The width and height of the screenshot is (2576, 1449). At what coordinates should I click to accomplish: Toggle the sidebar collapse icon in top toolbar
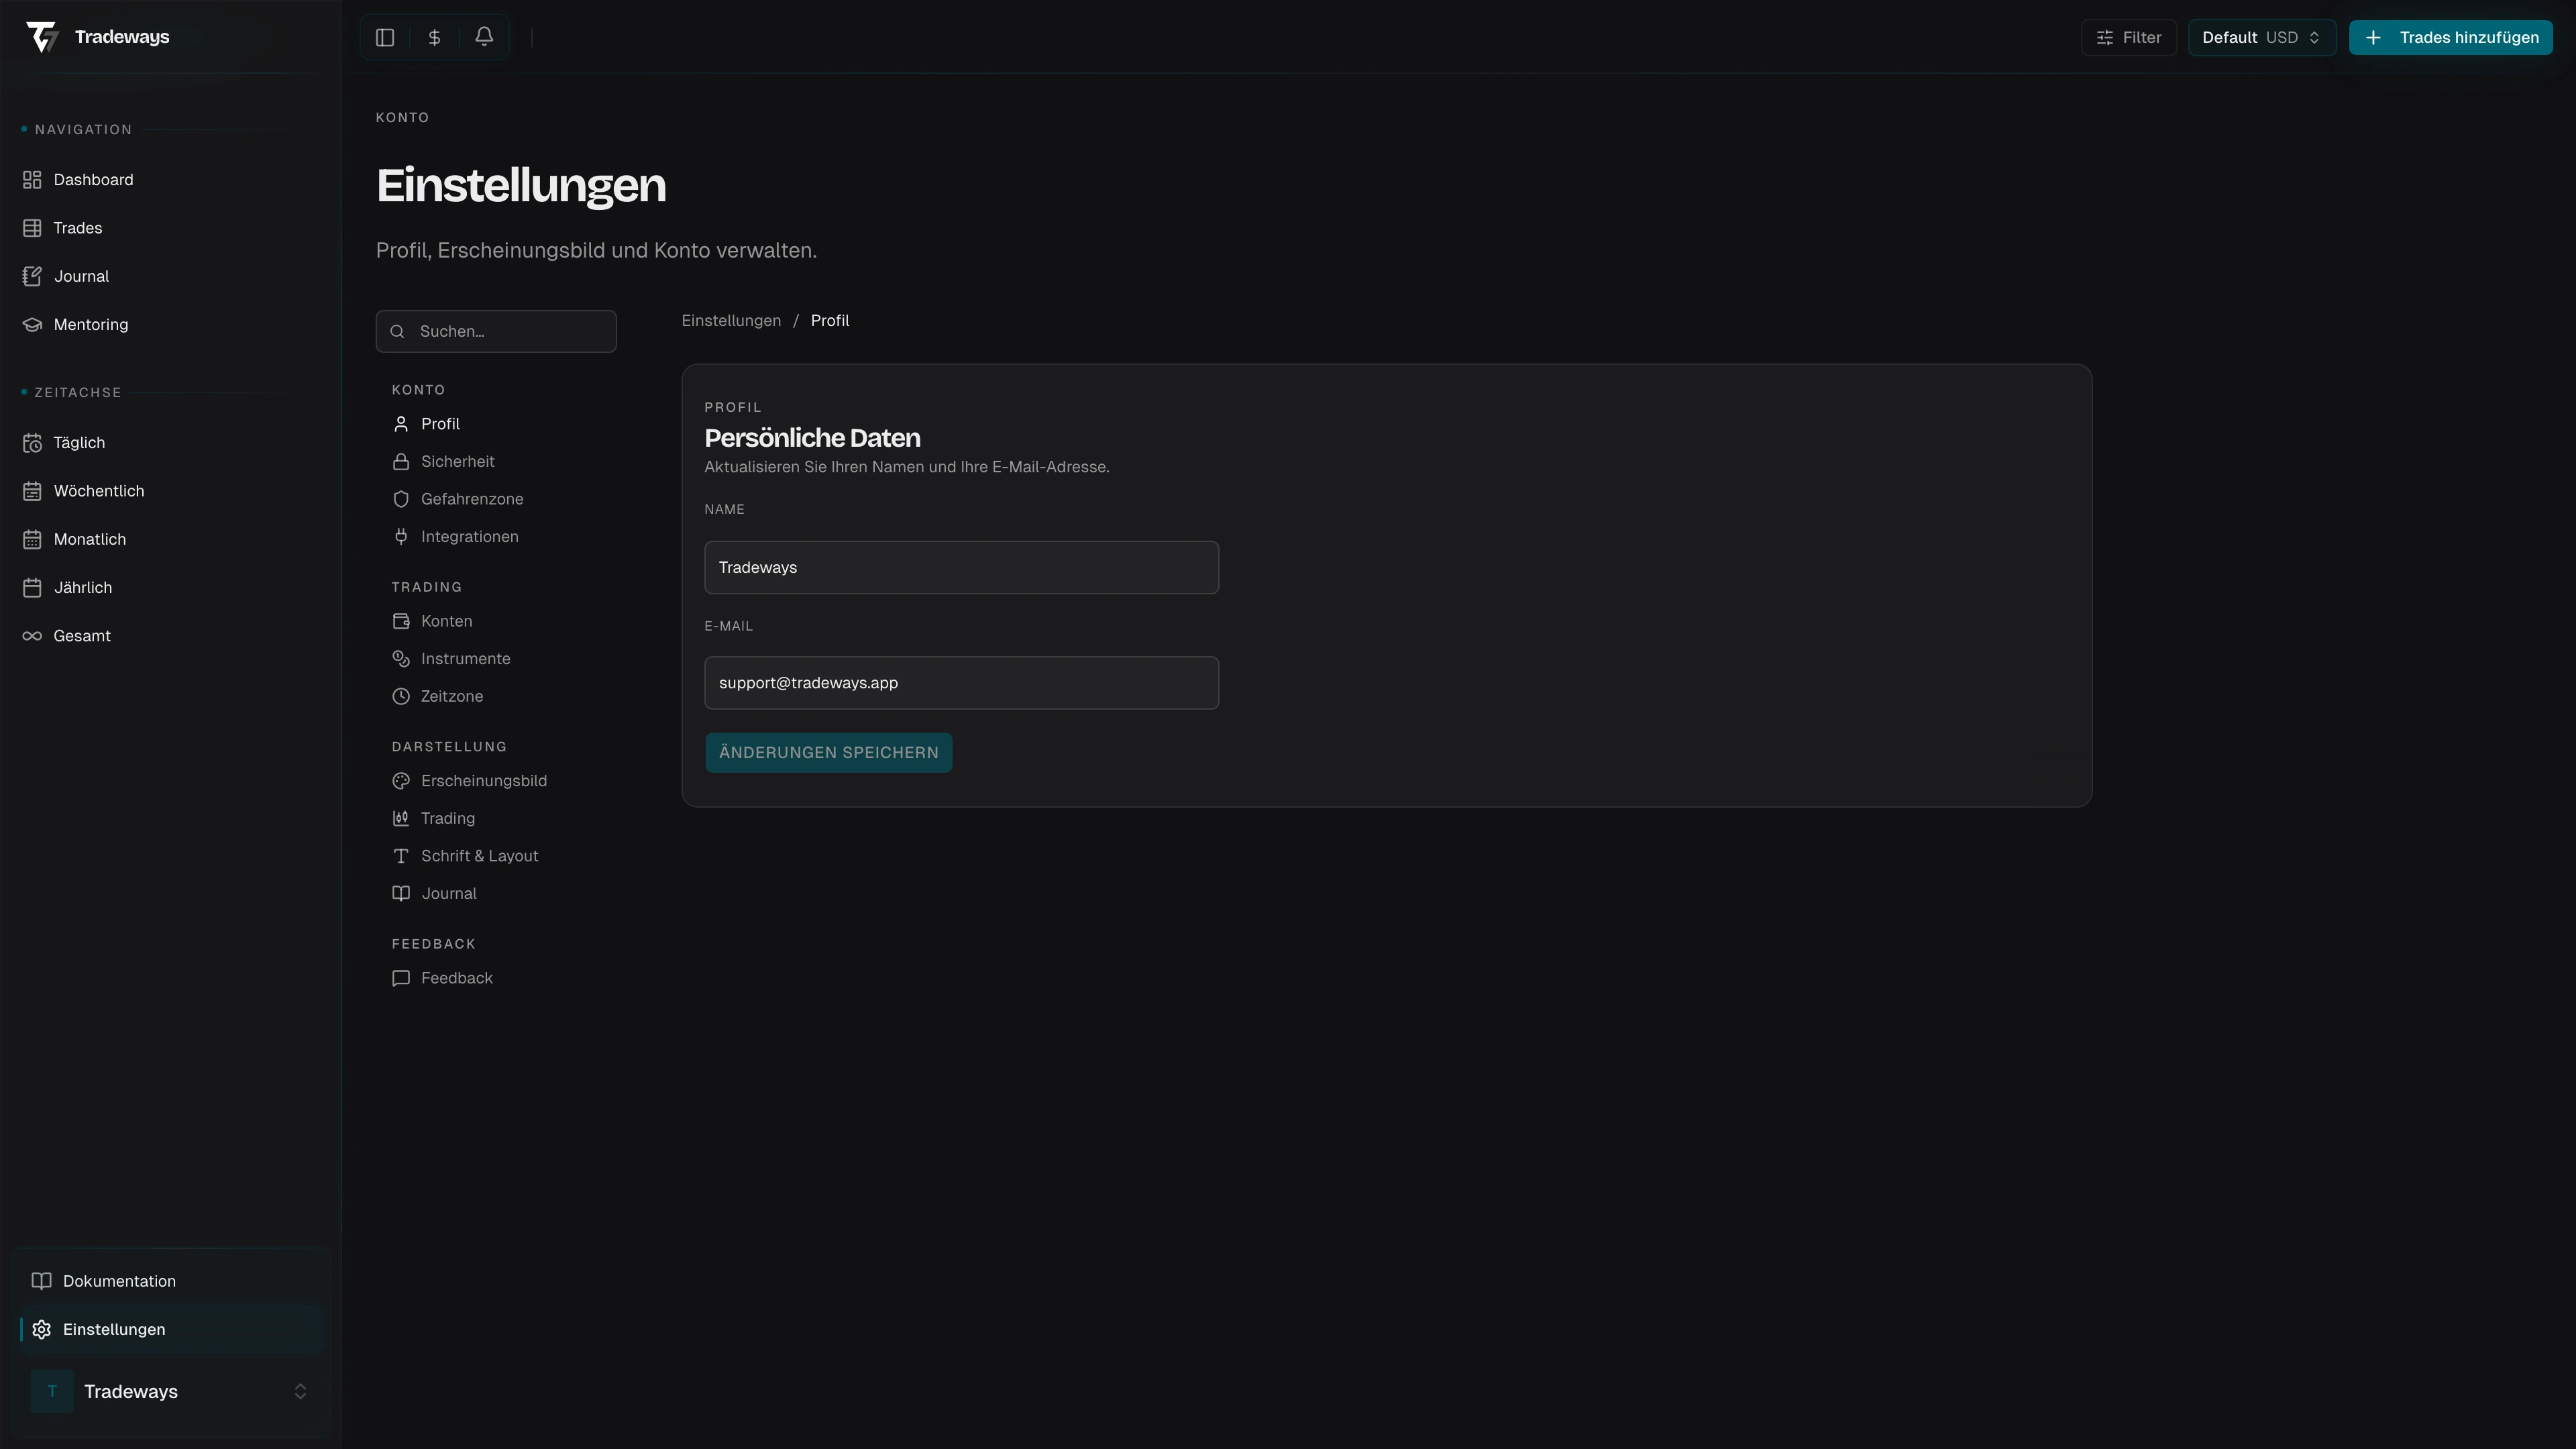tap(384, 37)
